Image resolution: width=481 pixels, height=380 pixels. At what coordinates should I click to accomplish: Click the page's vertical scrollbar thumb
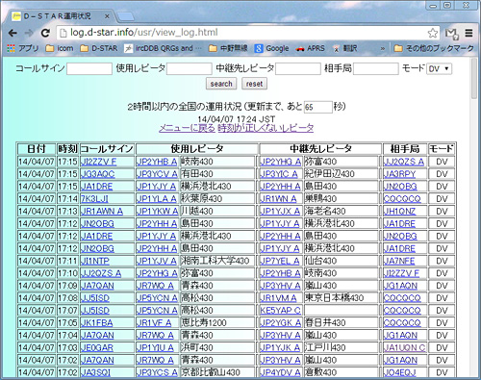[x=474, y=79]
